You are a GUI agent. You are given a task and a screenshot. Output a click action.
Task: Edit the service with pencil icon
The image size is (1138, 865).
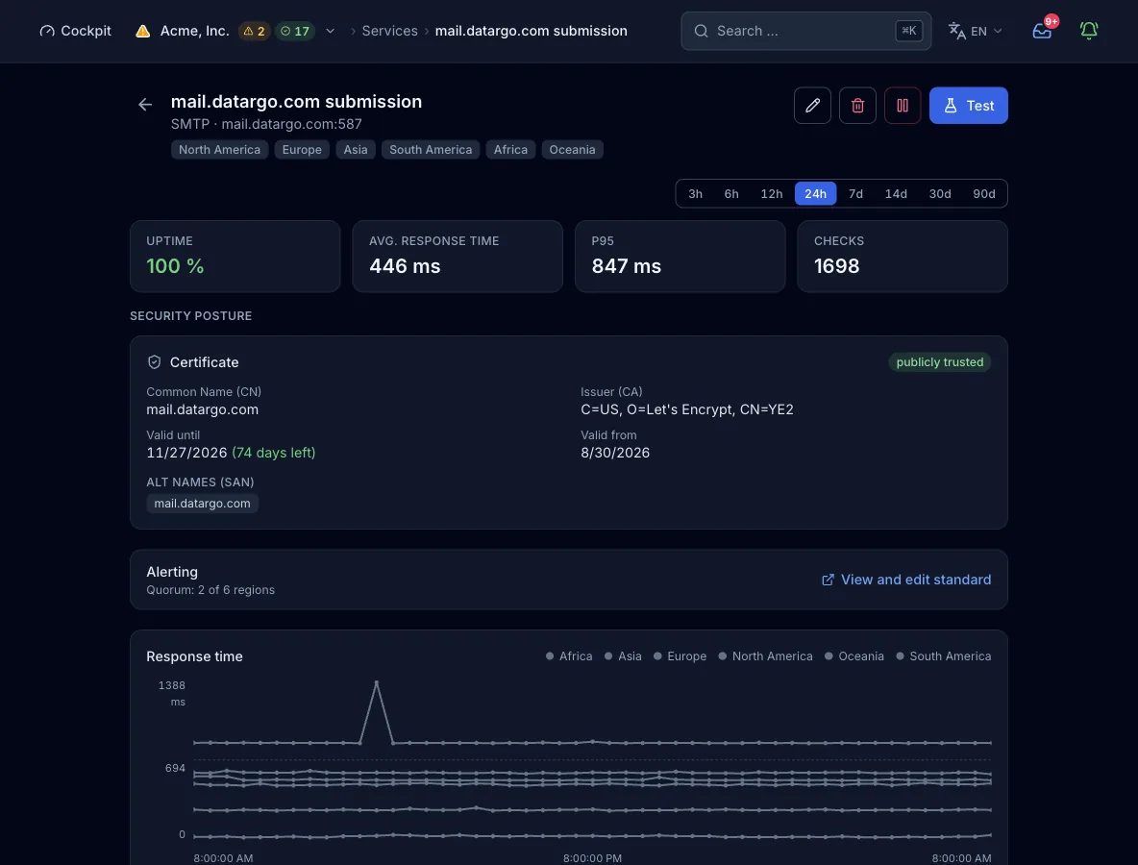tap(812, 105)
